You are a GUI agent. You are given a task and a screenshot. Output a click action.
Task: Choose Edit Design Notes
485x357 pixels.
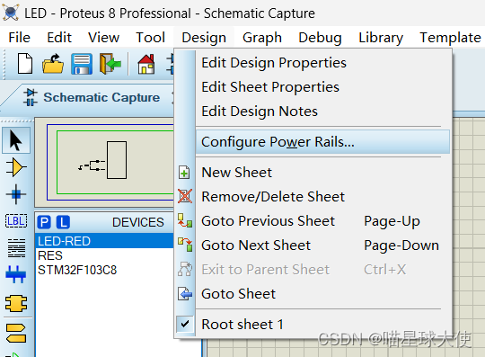[x=322, y=112]
